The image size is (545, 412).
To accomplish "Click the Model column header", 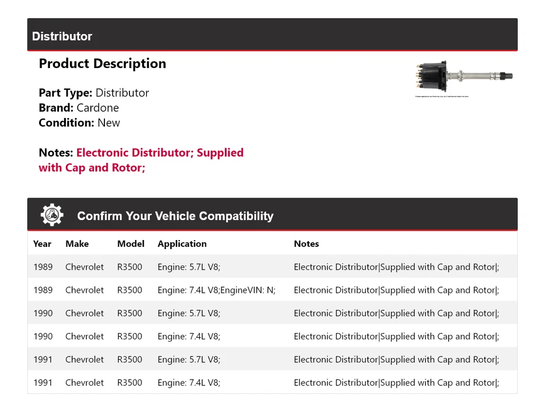I will (x=131, y=244).
